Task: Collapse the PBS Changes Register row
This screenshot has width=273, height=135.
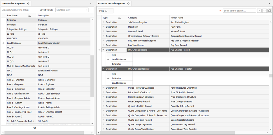Action: click(103, 69)
